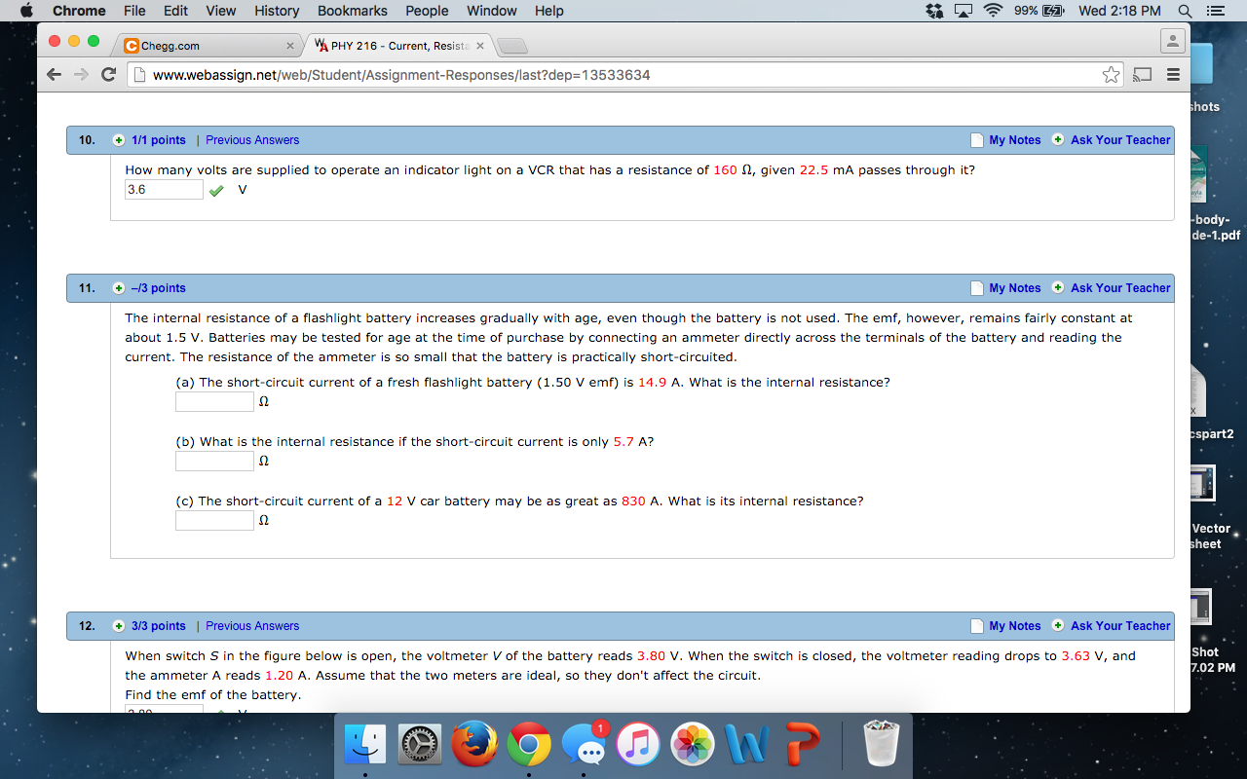
Task: Open the File menu
Action: pos(134,11)
